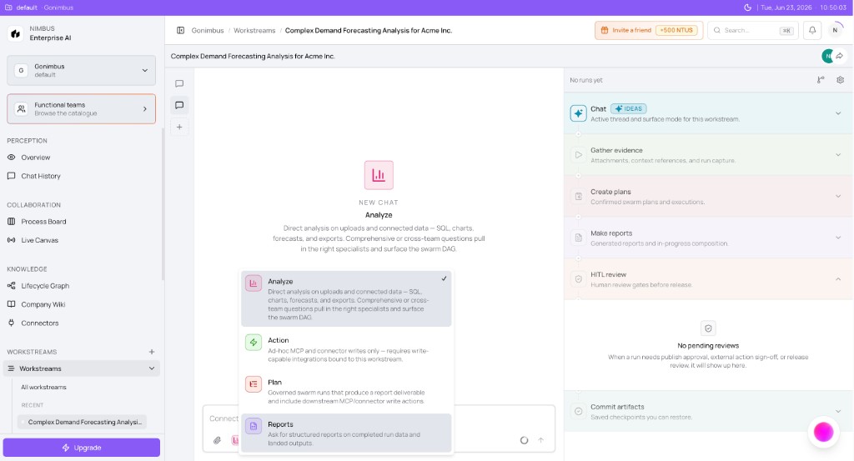854x461 pixels.
Task: Click the Gather evidence play icon
Action: pos(579,154)
